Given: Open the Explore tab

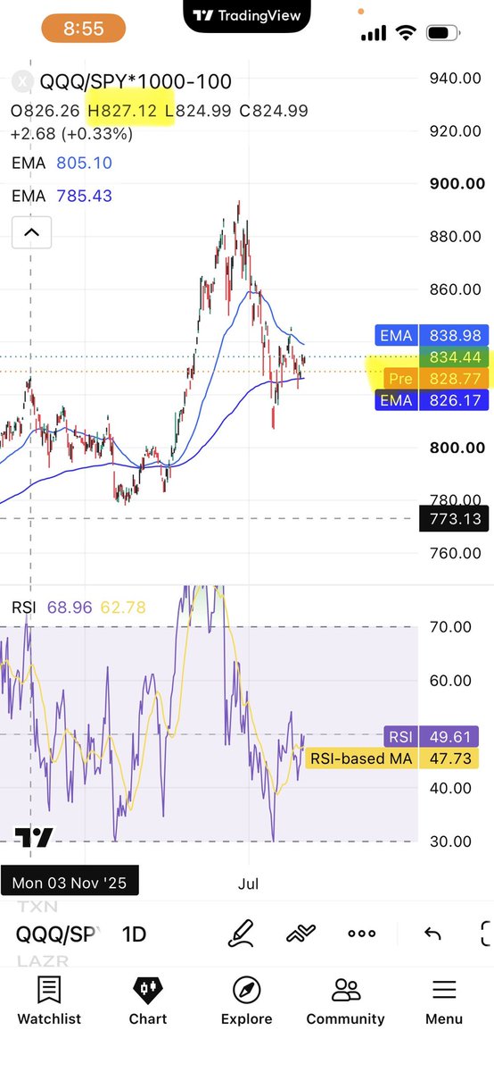Looking at the screenshot, I should pyautogui.click(x=246, y=1001).
